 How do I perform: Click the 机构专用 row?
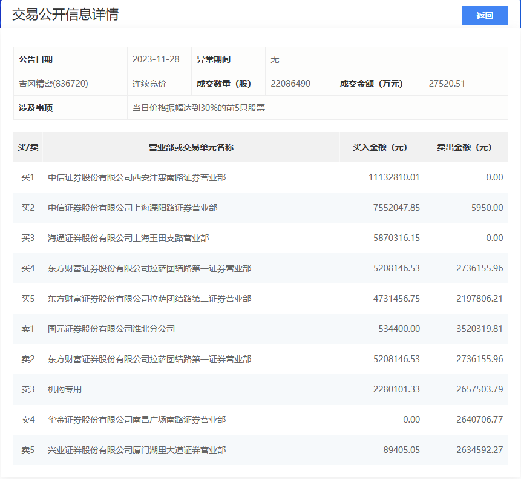(65, 389)
